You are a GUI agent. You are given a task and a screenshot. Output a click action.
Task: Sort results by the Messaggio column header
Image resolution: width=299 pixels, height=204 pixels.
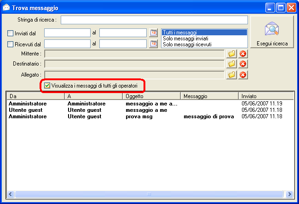coord(210,96)
